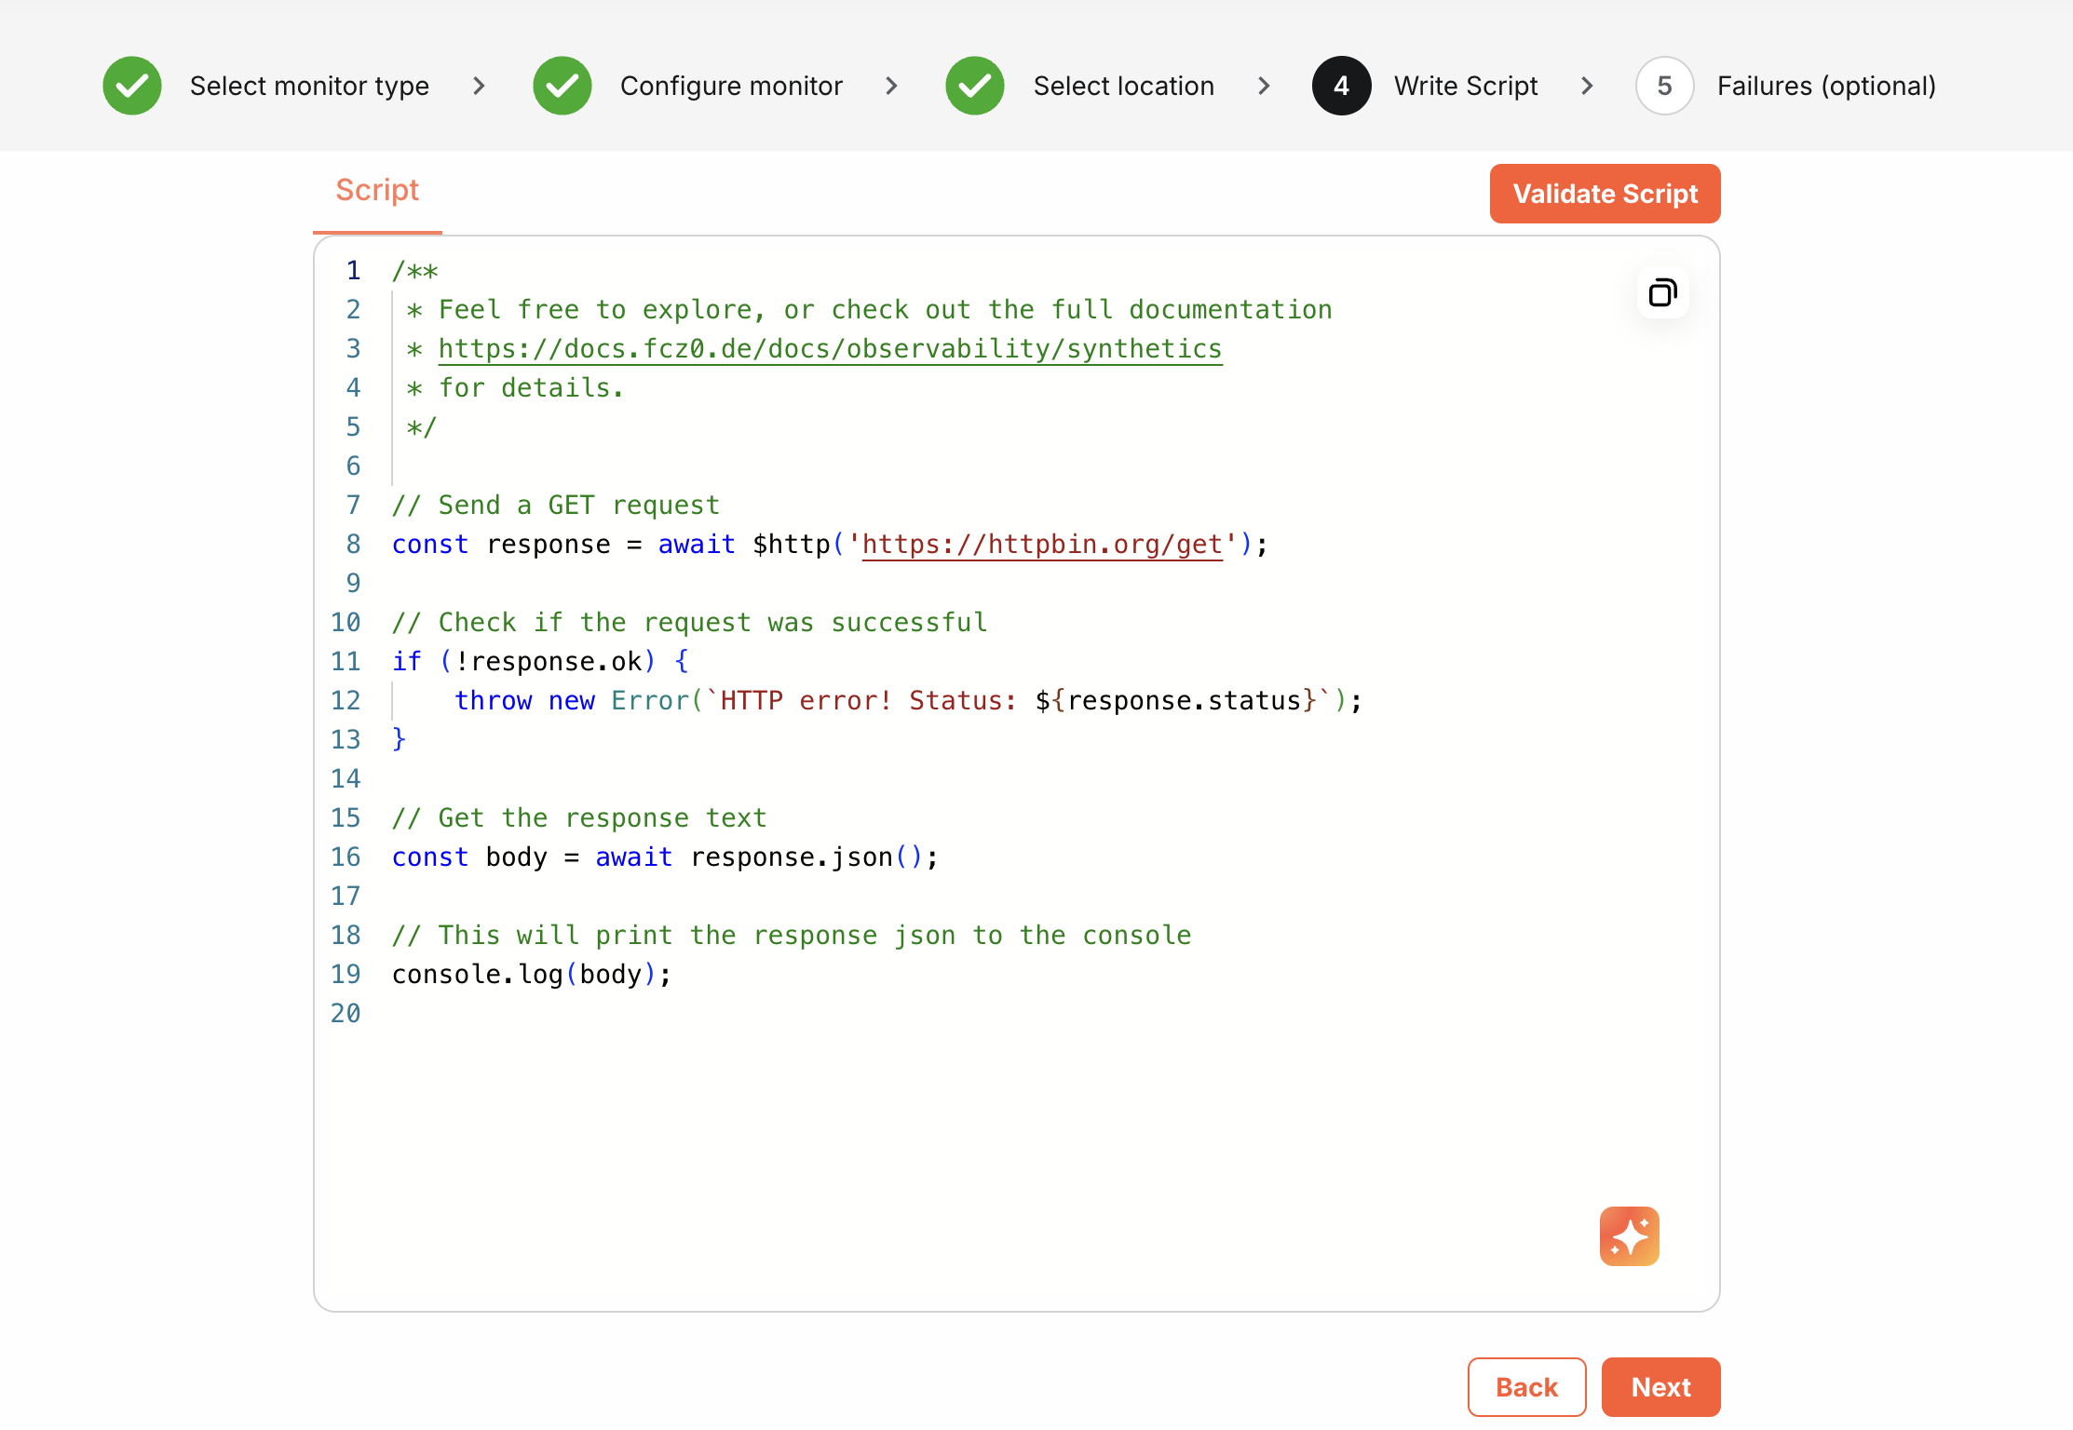Click the AI assistant sparkle icon
This screenshot has width=2073, height=1430.
(1632, 1236)
